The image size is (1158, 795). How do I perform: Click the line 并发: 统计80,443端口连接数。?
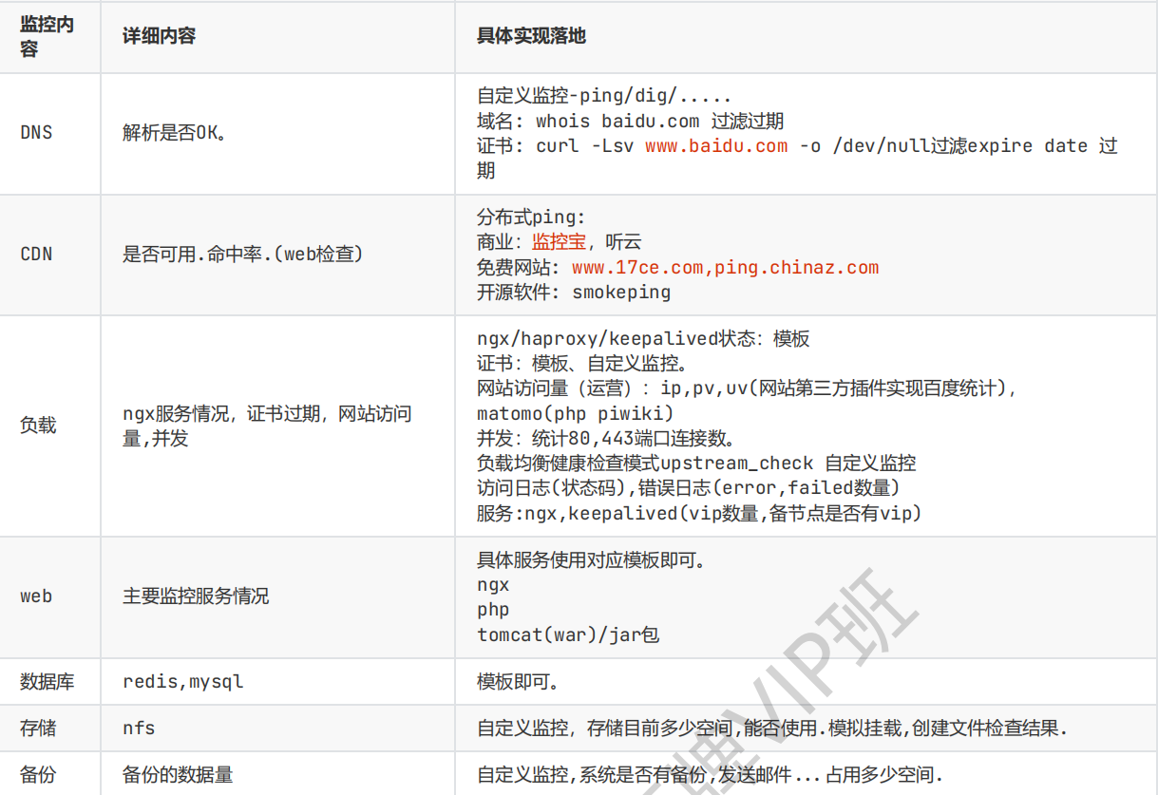(606, 439)
